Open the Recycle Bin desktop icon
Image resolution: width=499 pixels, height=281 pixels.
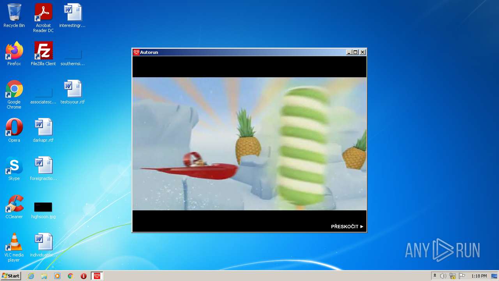[x=14, y=16]
